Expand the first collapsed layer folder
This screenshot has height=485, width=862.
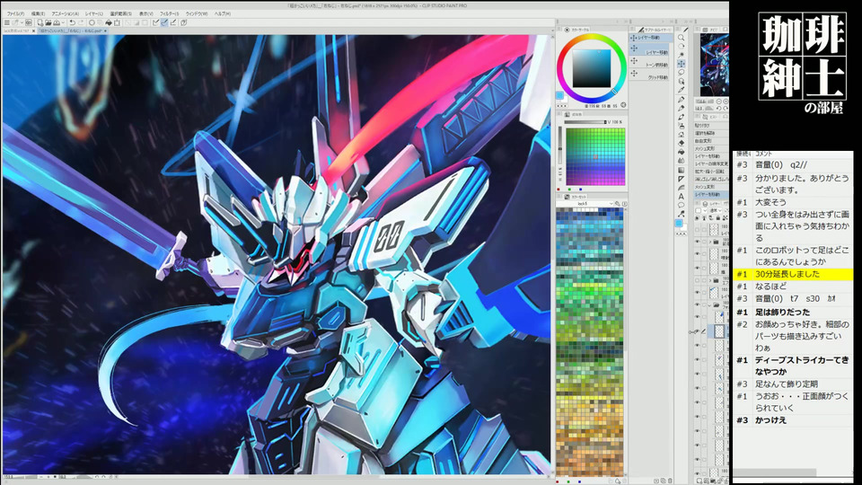pos(709,242)
